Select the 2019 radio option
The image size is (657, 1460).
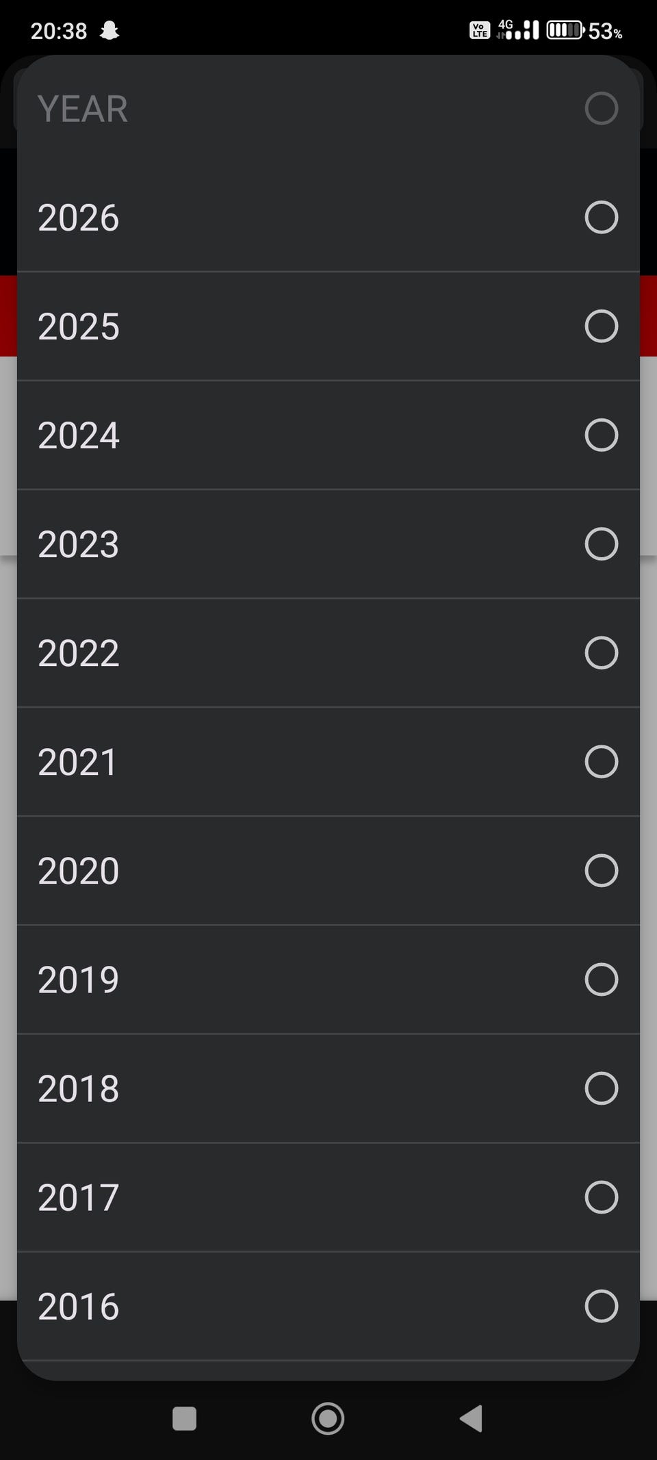[602, 979]
